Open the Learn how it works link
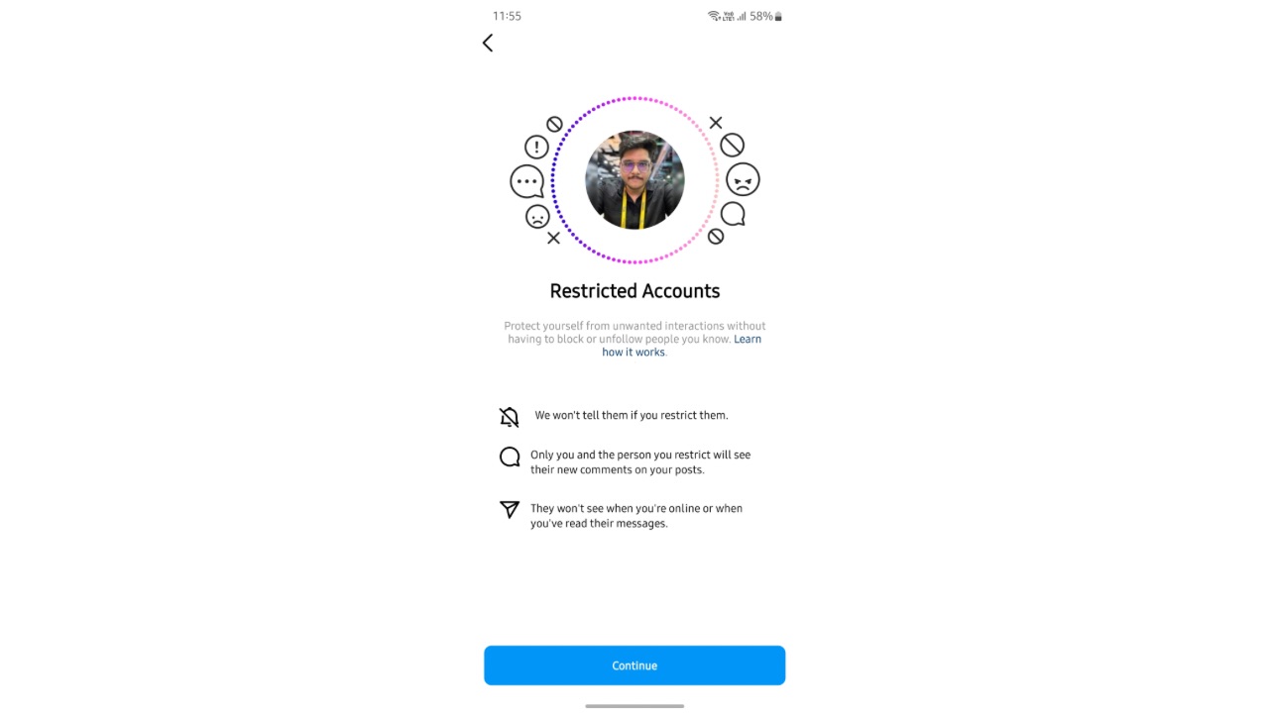Viewport: 1269px width, 713px height. point(682,346)
